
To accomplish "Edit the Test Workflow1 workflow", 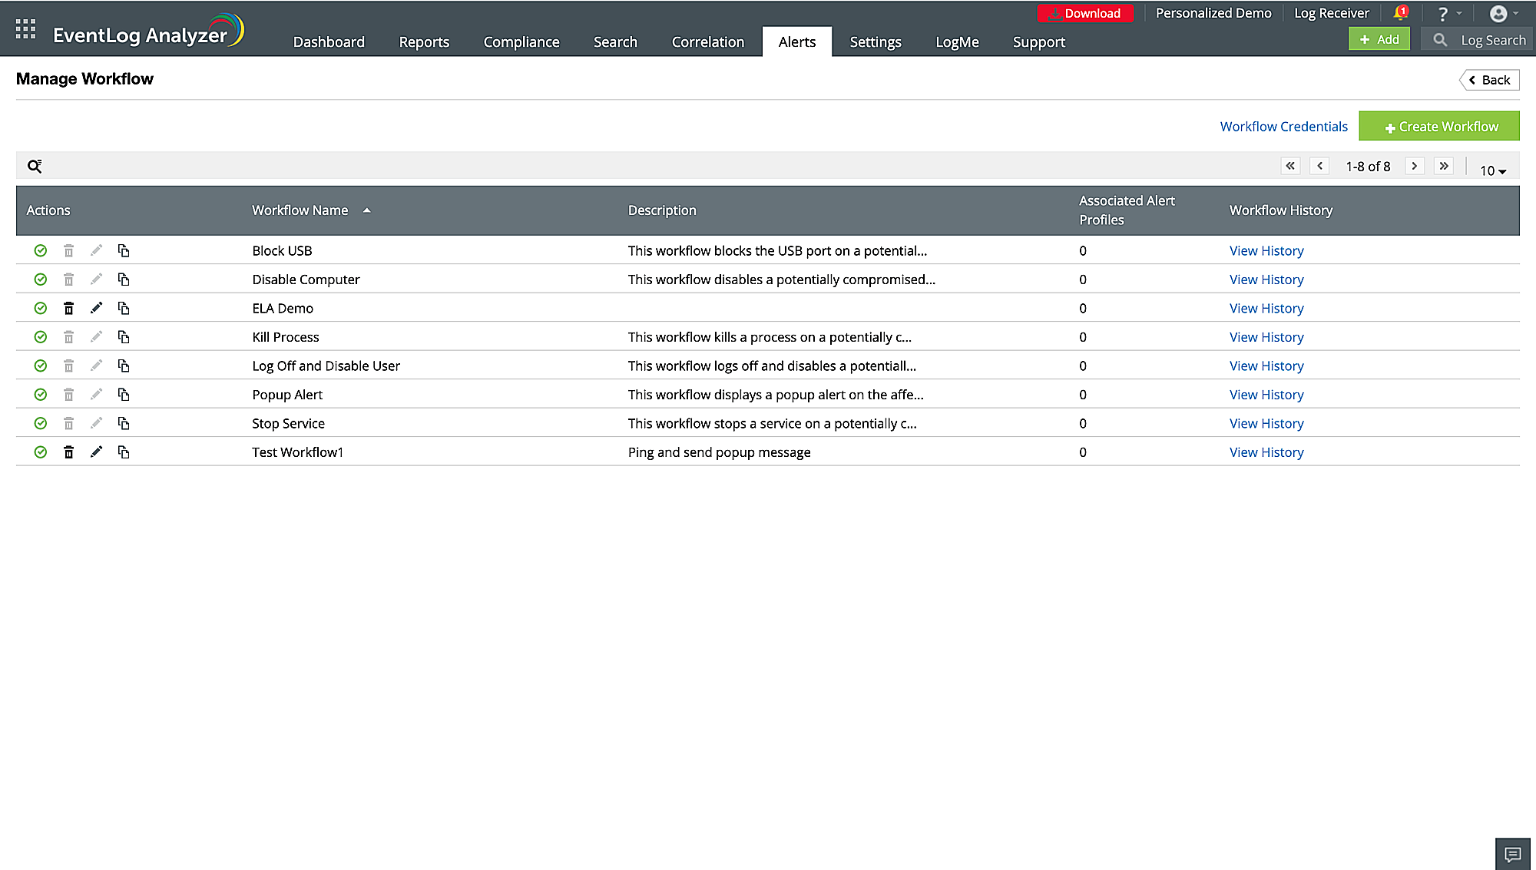I will click(96, 452).
